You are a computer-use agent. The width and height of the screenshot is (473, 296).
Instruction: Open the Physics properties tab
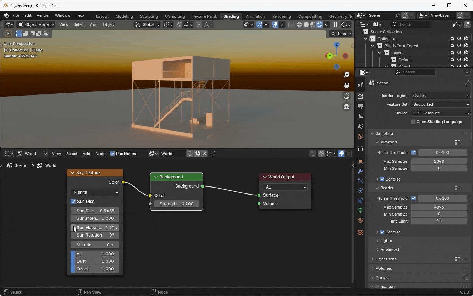click(361, 191)
